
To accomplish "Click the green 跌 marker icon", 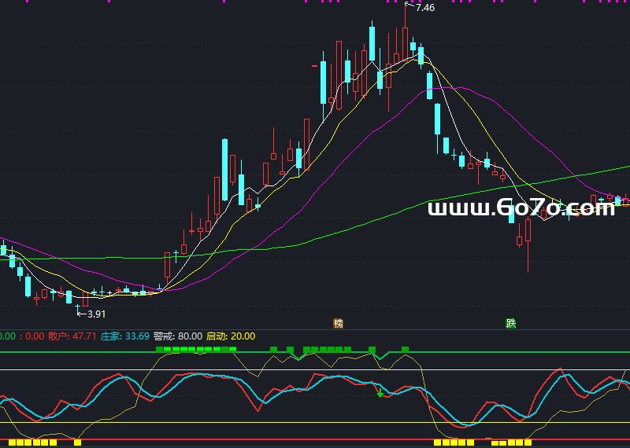I will (x=510, y=323).
